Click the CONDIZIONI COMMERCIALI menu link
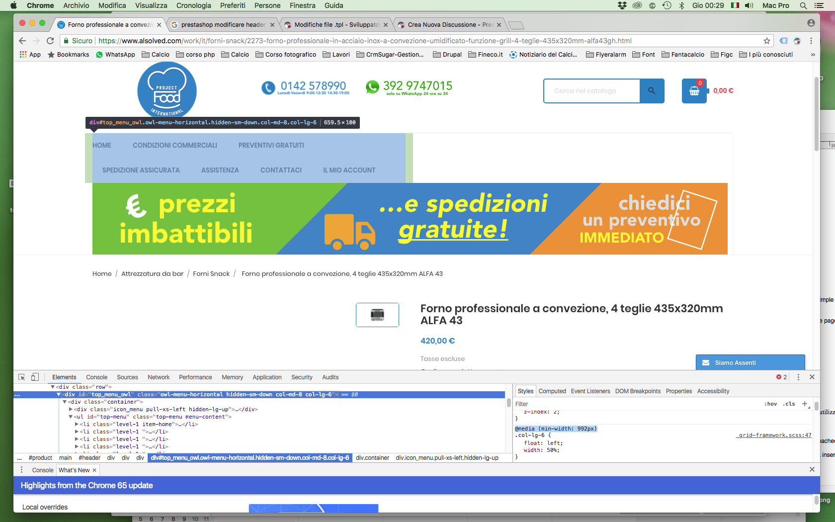Screen dimensions: 835x522 click(175, 145)
